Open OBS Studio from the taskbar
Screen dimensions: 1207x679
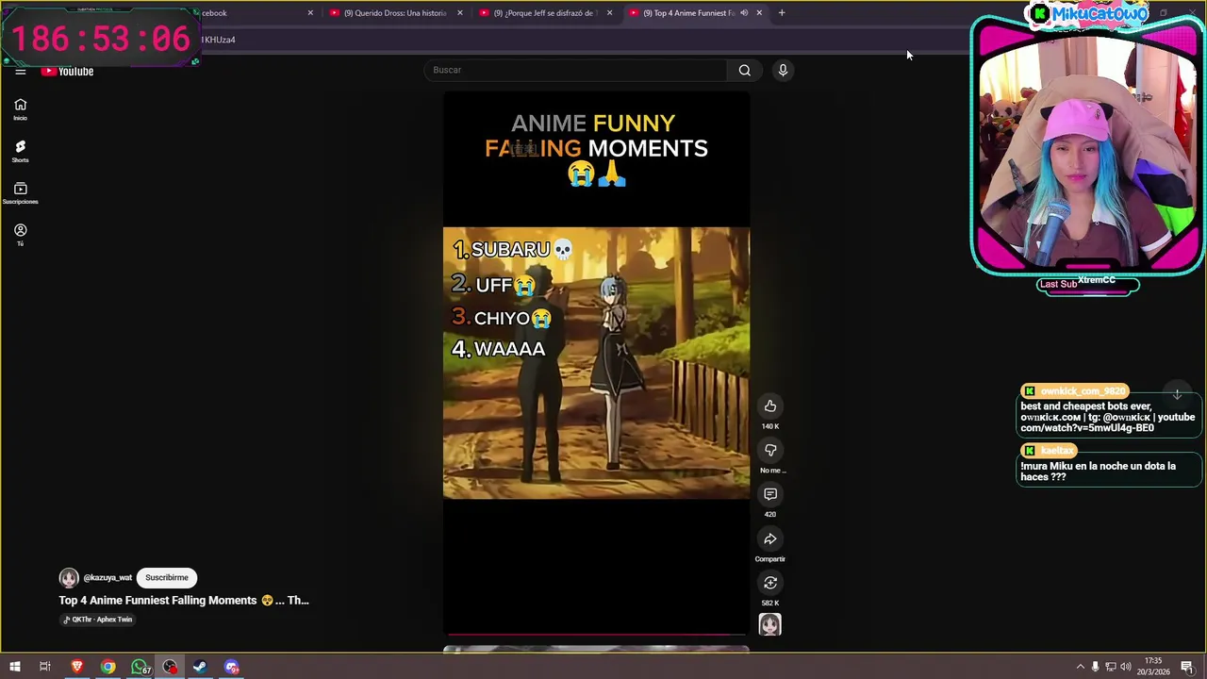[x=170, y=667]
